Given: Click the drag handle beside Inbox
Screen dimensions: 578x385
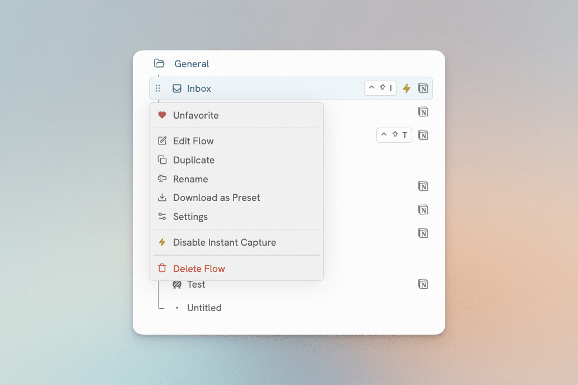Looking at the screenshot, I should 158,88.
